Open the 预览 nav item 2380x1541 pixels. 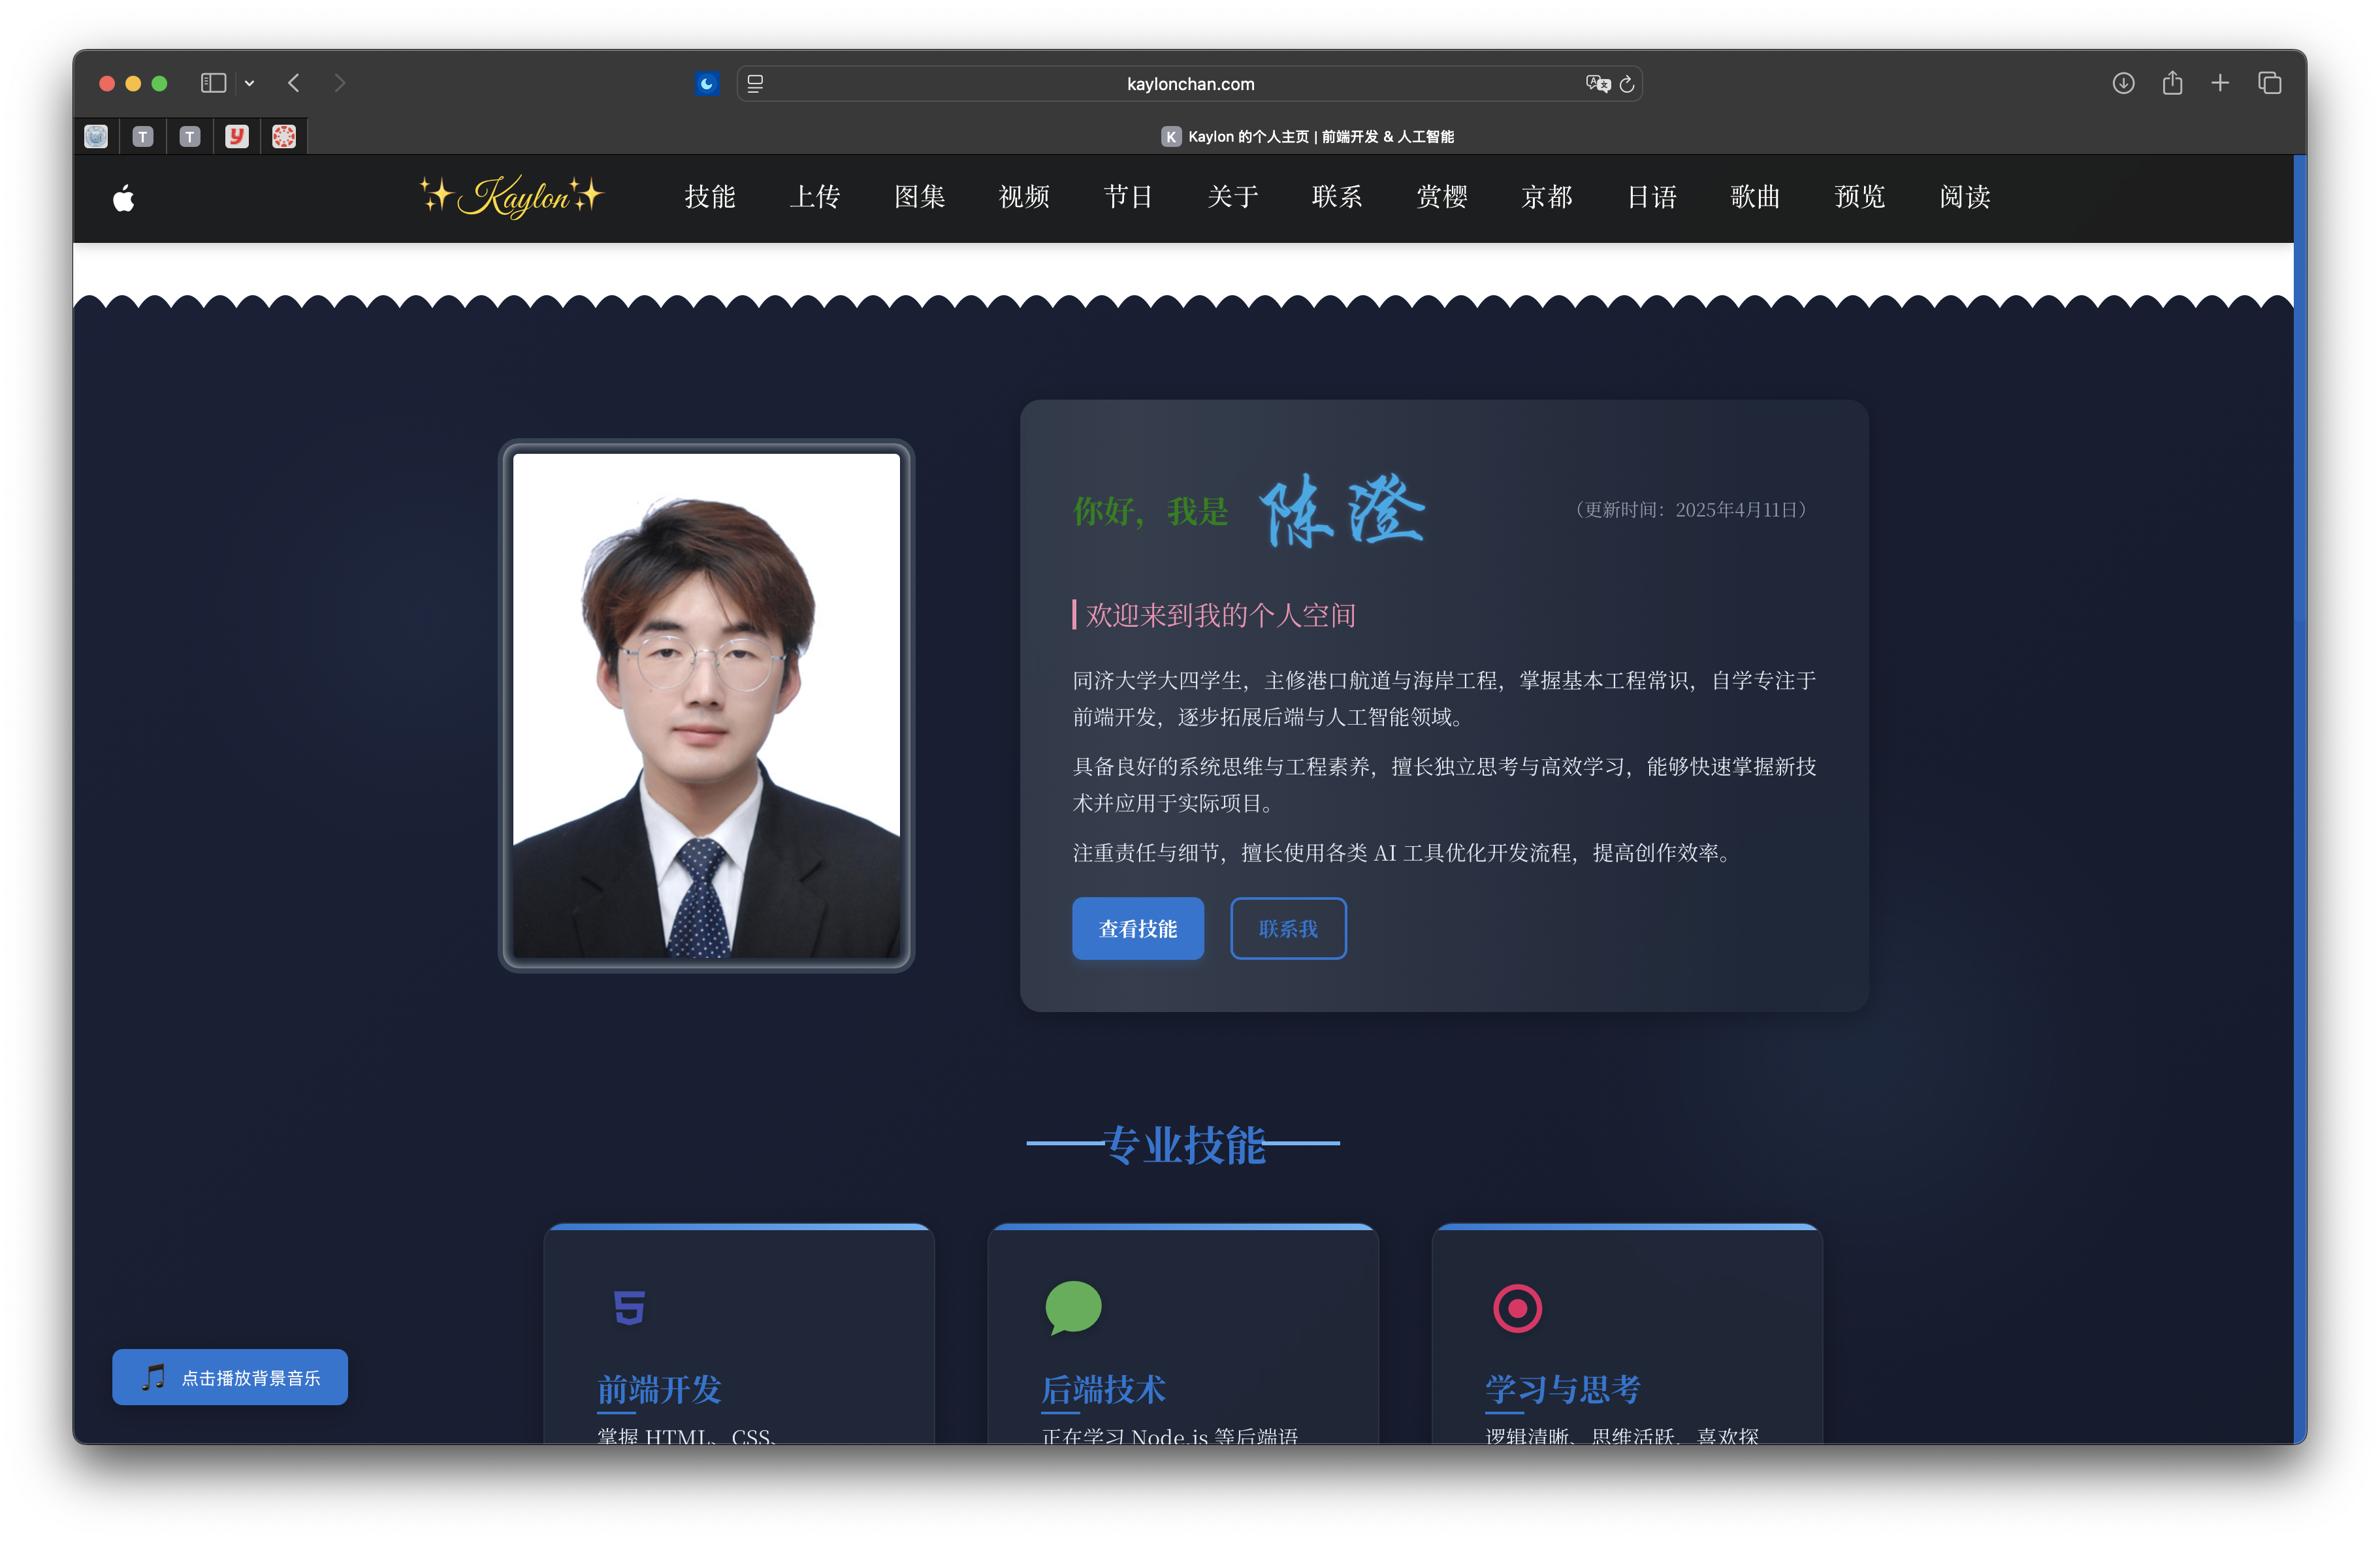(x=1860, y=196)
